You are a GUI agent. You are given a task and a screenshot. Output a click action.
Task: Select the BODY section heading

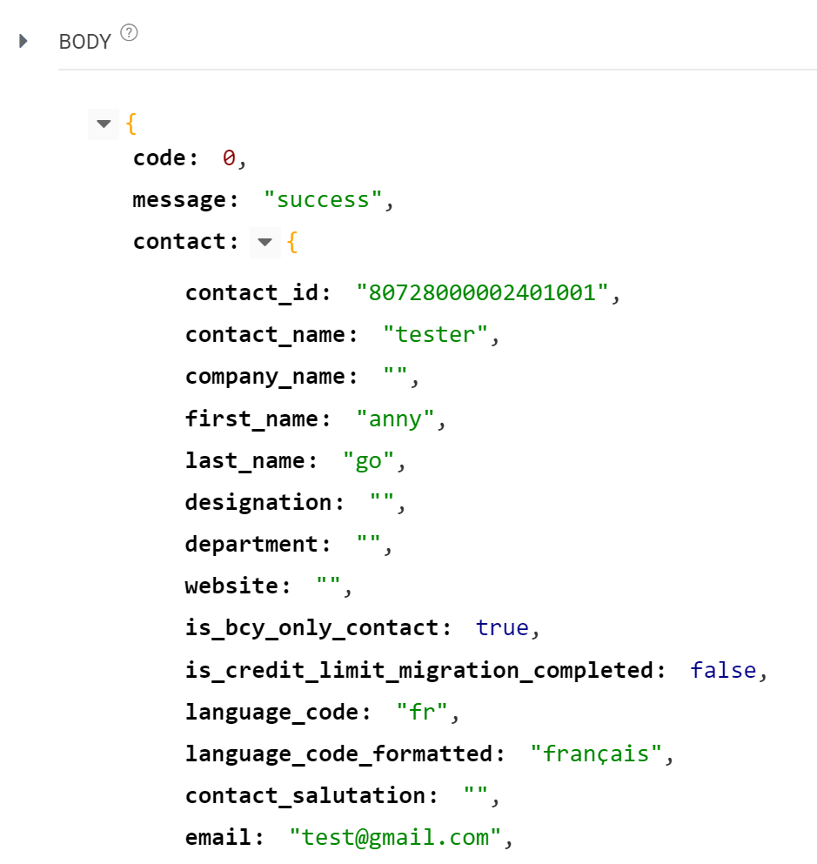(85, 42)
